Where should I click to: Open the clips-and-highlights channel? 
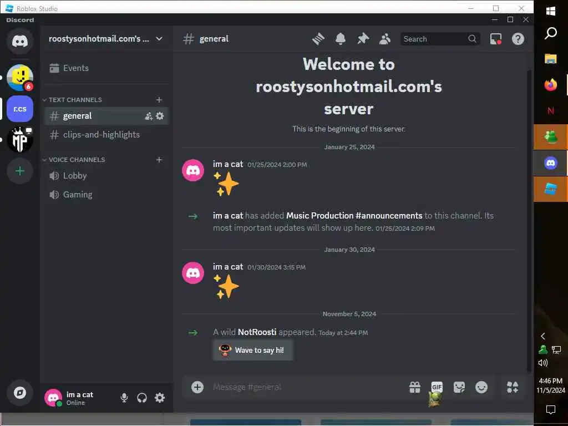(x=106, y=135)
